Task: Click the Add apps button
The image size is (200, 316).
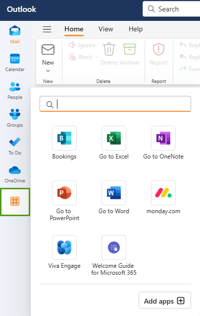Action: [x=165, y=300]
